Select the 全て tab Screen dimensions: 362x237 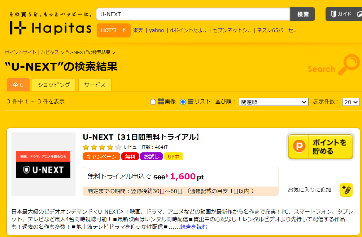pos(18,85)
